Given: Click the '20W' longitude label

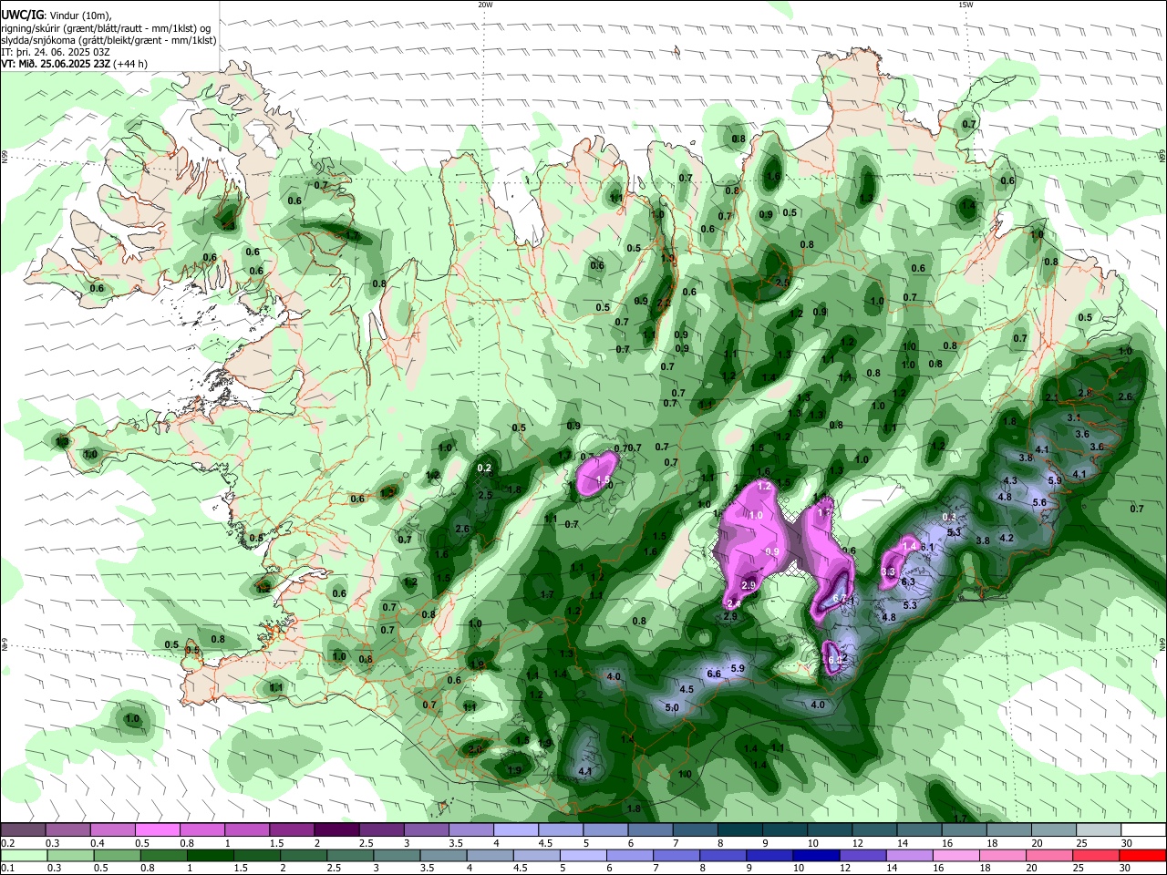Looking at the screenshot, I should 485,5.
